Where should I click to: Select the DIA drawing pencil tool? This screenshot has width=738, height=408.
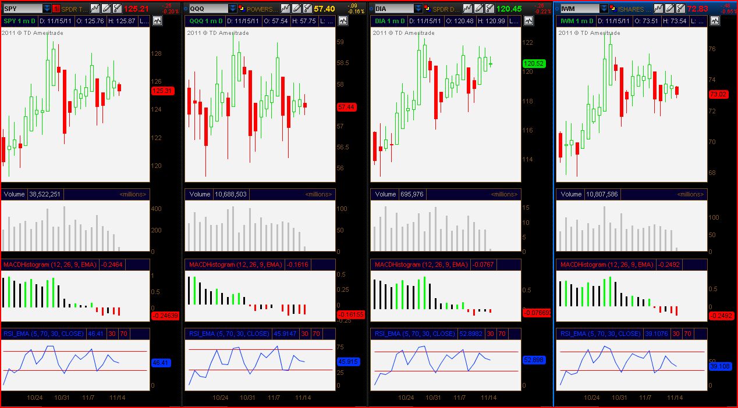pos(479,9)
